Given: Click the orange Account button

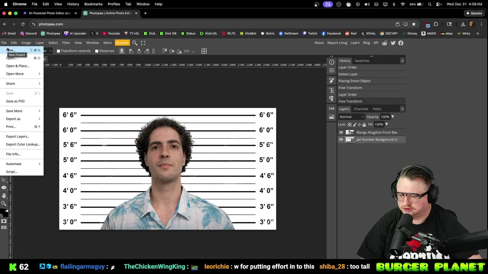Looking at the screenshot, I should tap(122, 43).
